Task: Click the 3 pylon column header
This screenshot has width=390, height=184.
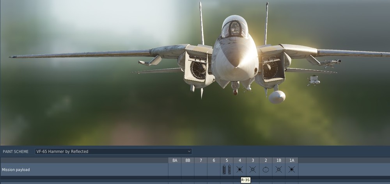Action: pos(253,160)
